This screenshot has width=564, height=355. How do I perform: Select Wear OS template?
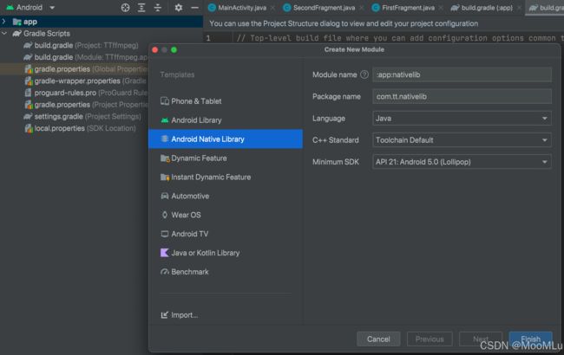[226, 215]
